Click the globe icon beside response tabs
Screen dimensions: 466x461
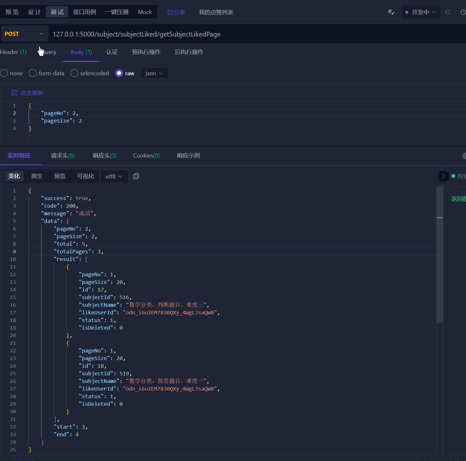coord(464,156)
